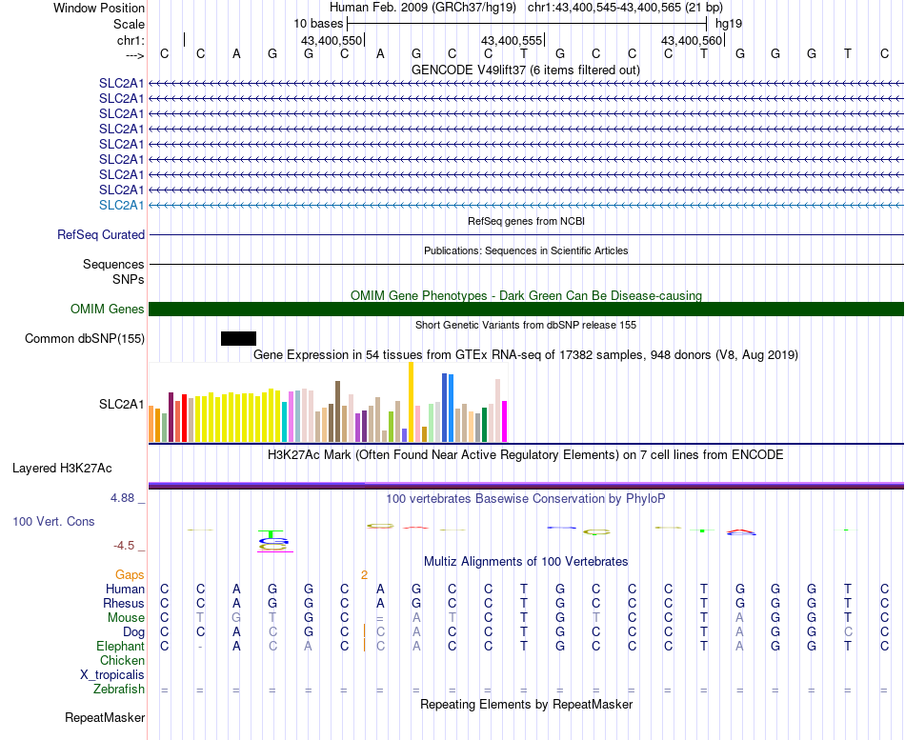Click the Window Position label
Image resolution: width=905 pixels, height=740 pixels.
(x=99, y=8)
